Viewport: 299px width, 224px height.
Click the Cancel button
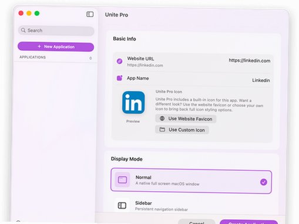click(197, 222)
